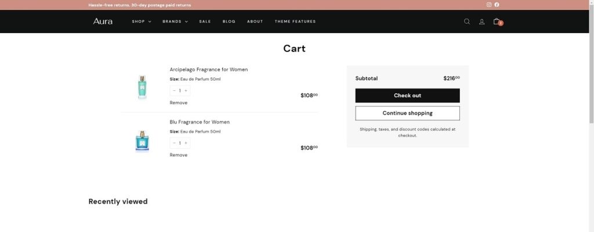Open the account user icon

click(x=481, y=21)
